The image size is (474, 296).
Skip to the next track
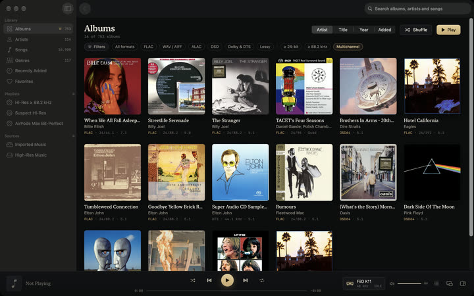pyautogui.click(x=245, y=280)
